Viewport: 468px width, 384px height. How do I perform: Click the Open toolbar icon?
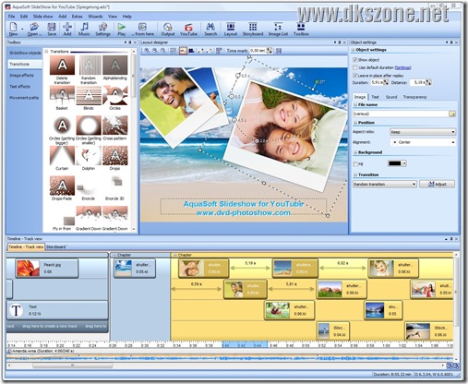33,29
